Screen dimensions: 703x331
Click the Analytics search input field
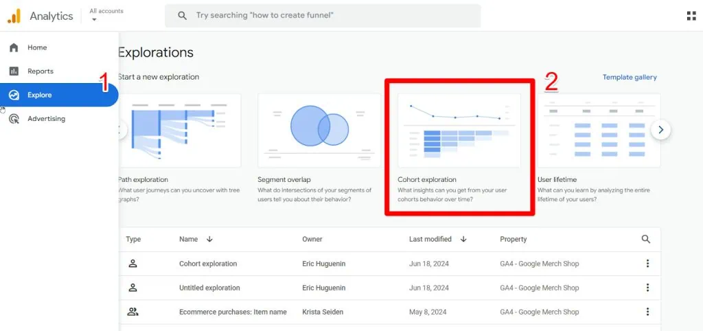[330, 16]
